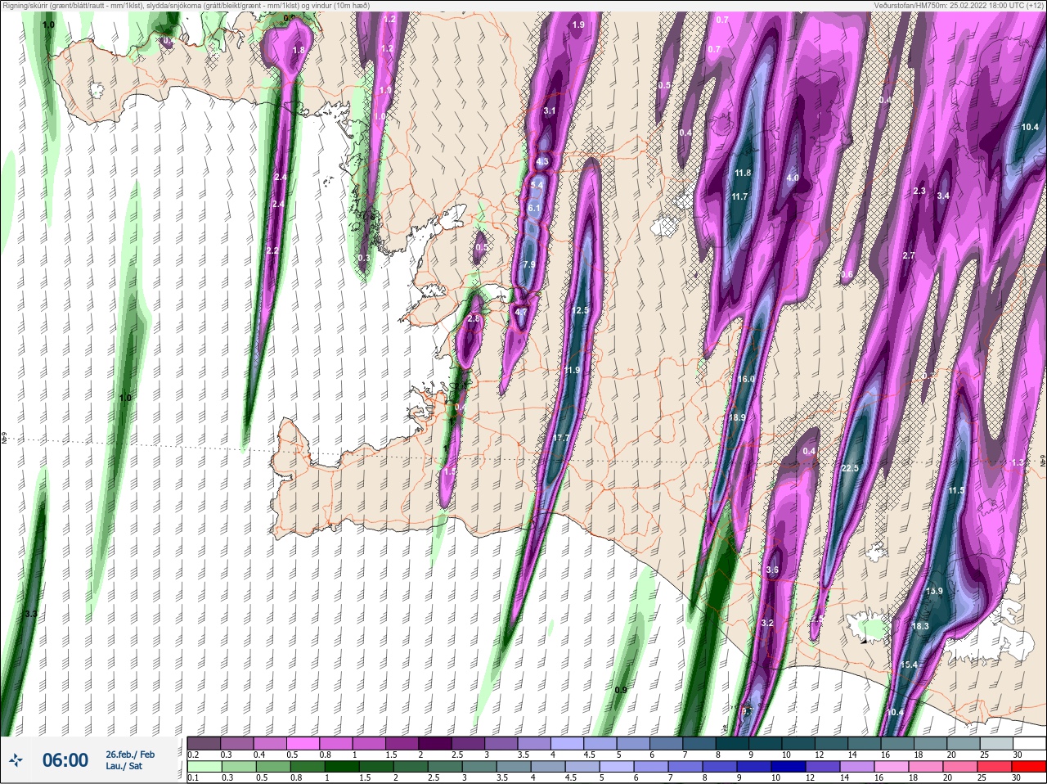Select the darkest purple swatch between 2 and 2.5
The image size is (1047, 784).
pos(435,743)
